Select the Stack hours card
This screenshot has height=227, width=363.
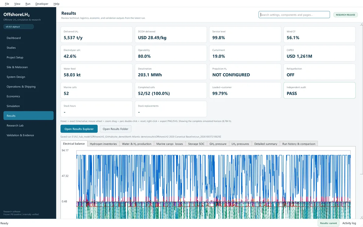point(96,109)
